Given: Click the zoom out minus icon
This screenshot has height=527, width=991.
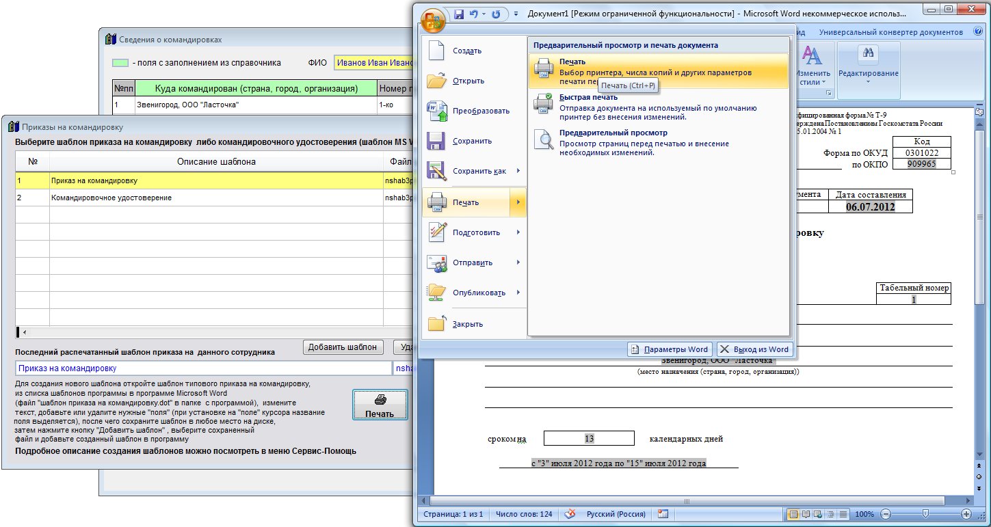Looking at the screenshot, I should 886,514.
